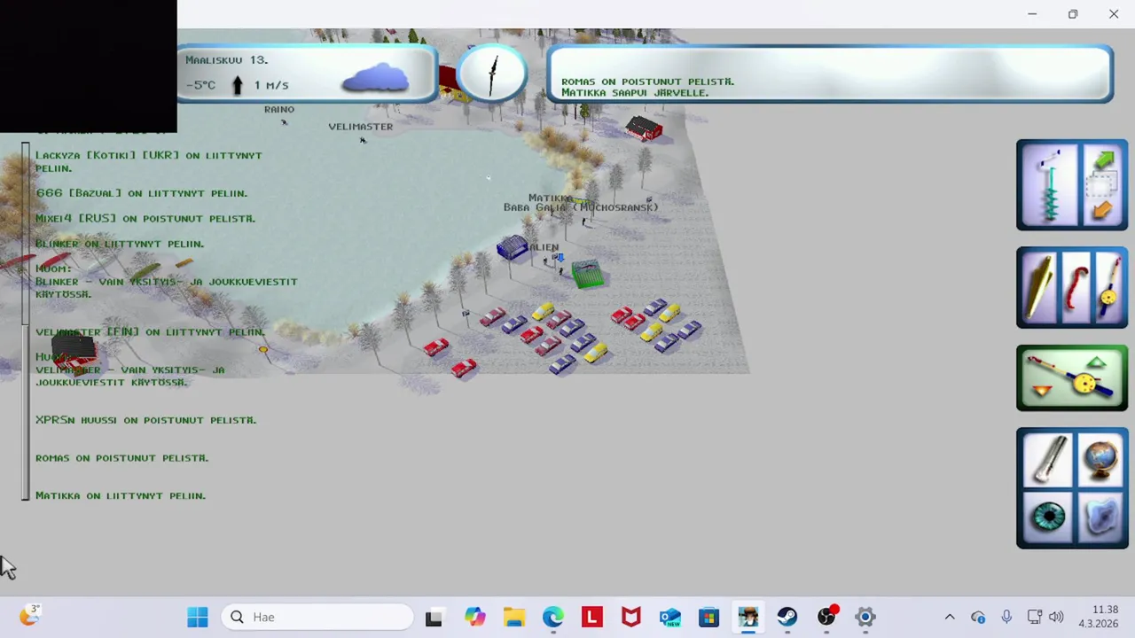The image size is (1135, 638).
Task: Click the taskbar search box "Hae"
Action: 317,617
